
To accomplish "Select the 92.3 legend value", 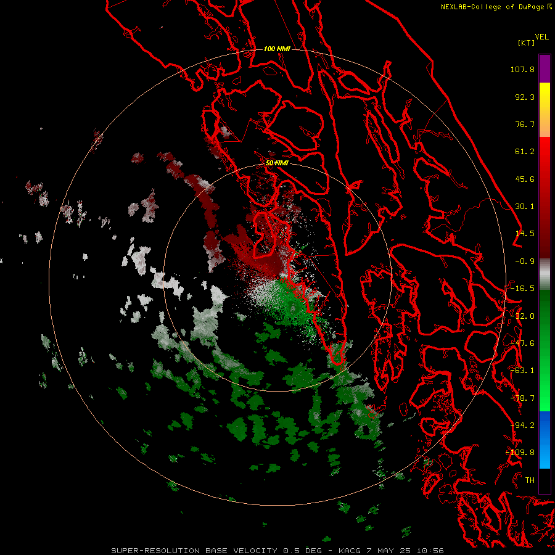I will tap(525, 97).
